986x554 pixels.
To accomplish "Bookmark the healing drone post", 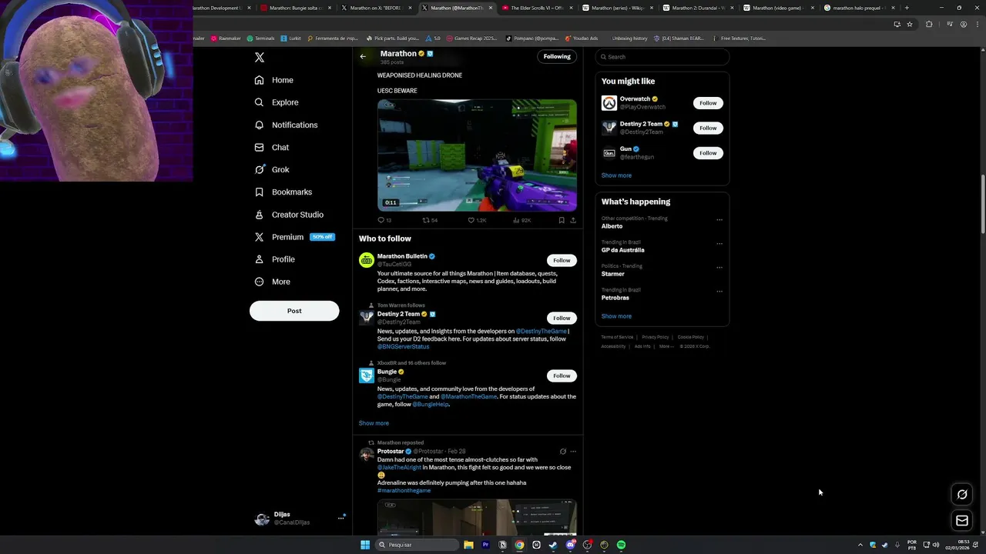I will coord(562,220).
